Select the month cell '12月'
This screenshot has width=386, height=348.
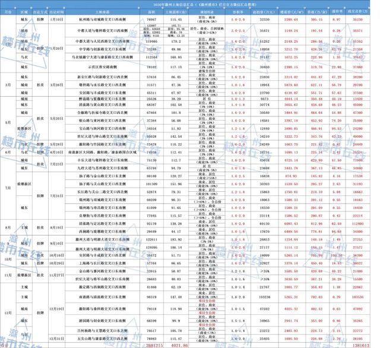8,313
